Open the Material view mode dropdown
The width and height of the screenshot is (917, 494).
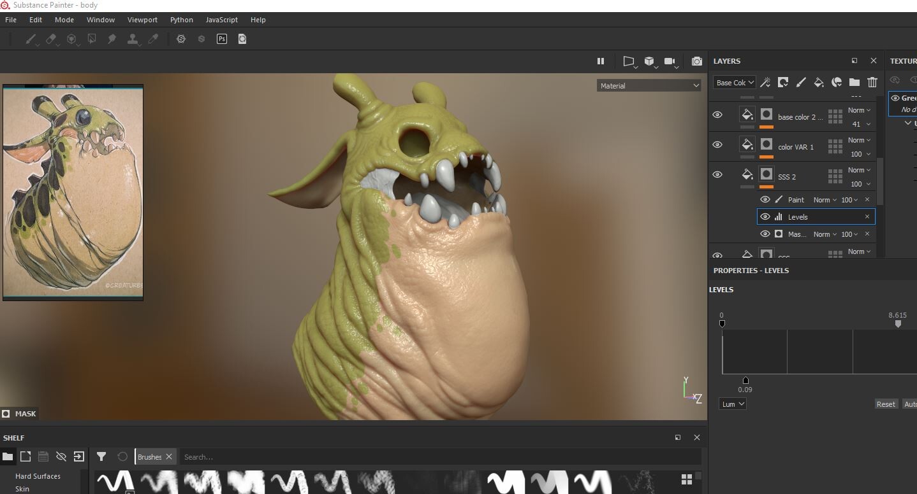point(649,85)
